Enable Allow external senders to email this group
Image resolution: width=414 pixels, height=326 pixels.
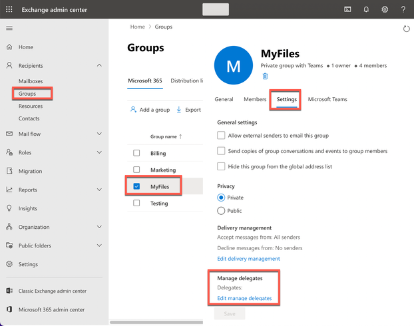221,135
